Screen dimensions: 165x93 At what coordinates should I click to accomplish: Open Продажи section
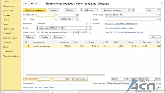[x=6, y=16]
